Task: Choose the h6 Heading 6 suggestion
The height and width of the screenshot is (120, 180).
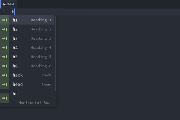Action: coord(27,66)
